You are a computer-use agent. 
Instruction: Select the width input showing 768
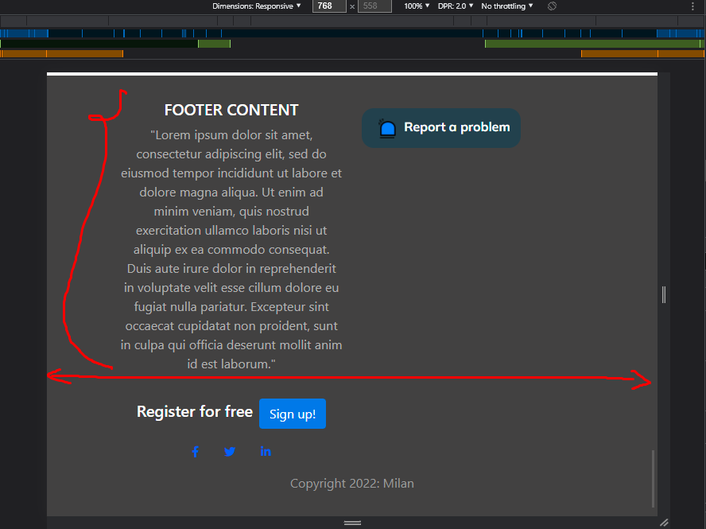(x=329, y=6)
